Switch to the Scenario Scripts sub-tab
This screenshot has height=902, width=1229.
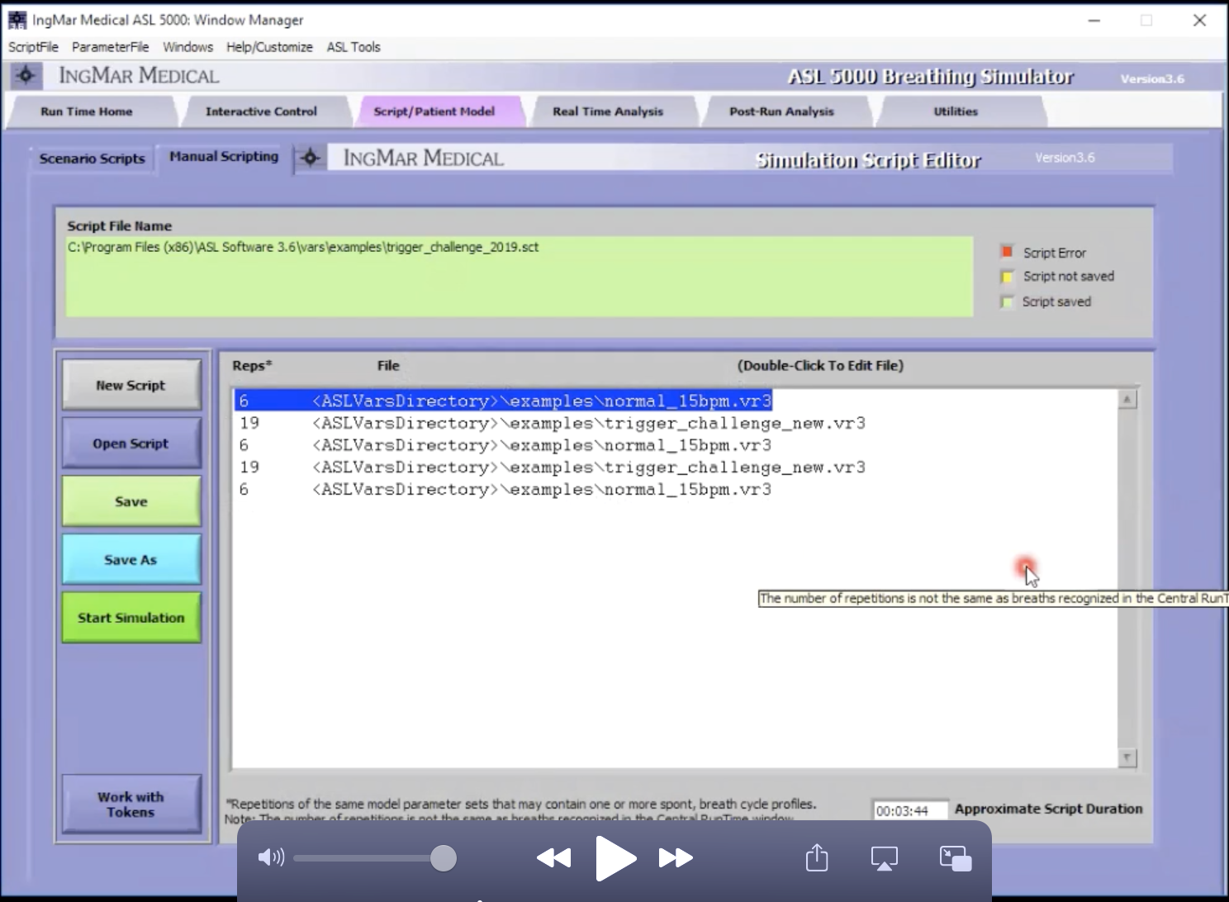(92, 159)
